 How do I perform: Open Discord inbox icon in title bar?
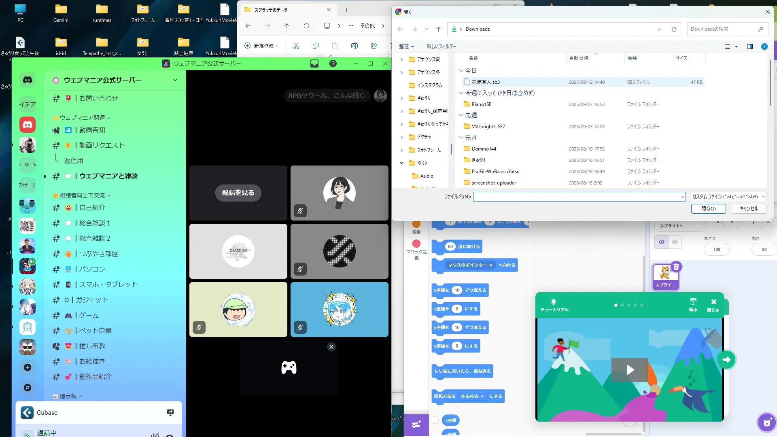[314, 64]
